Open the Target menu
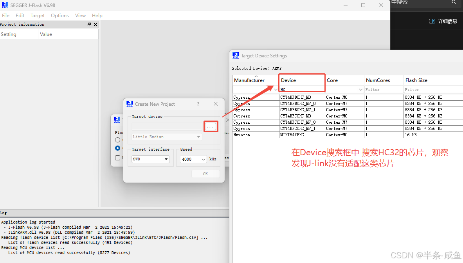 point(38,16)
